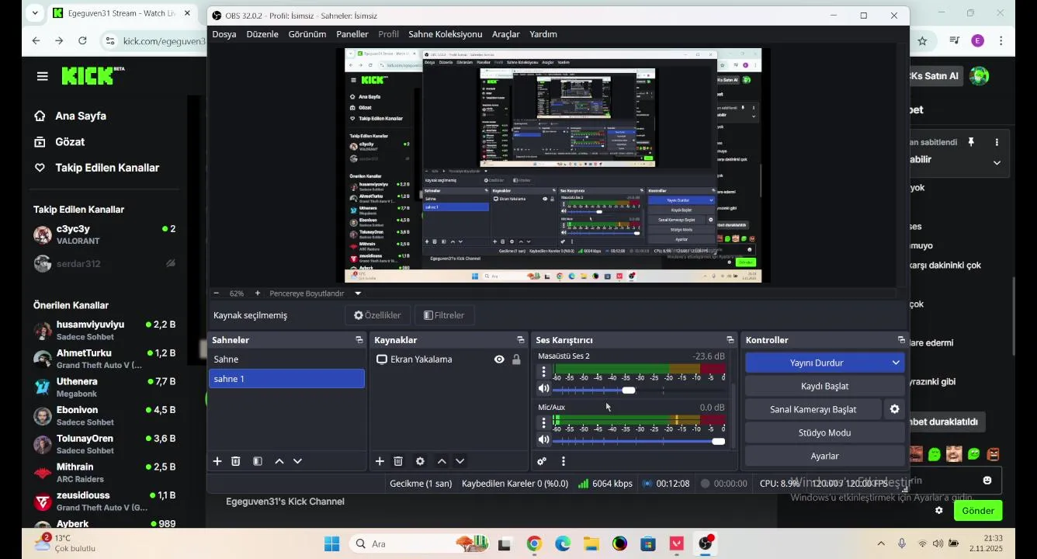Delete the selected scene via Sahneler trash icon
Screen dimensions: 1037x559
[236, 461]
